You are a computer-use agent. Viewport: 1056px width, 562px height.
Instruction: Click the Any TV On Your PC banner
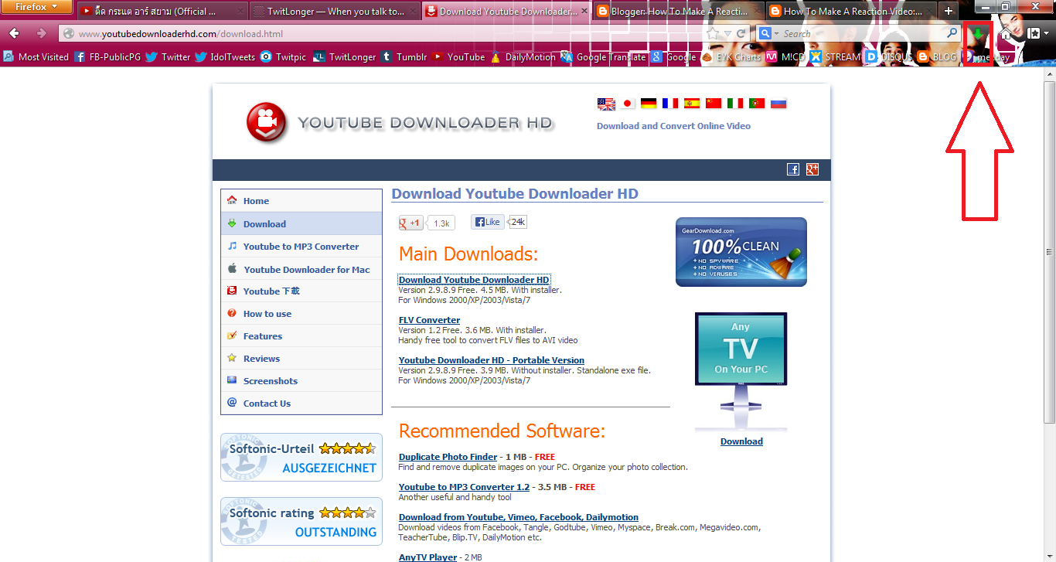(741, 372)
